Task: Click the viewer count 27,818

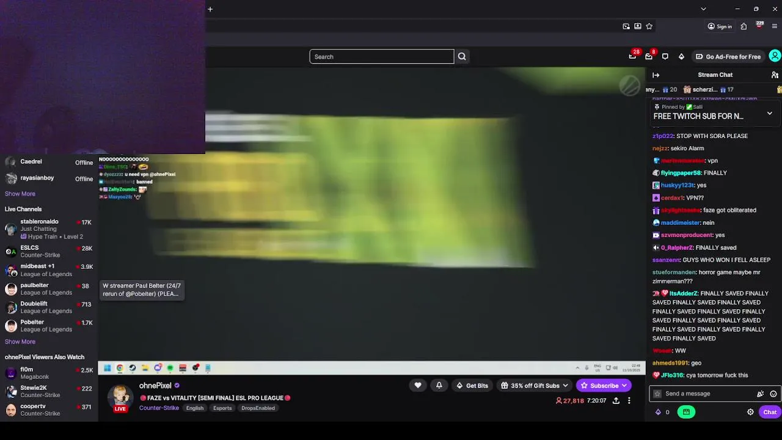Action: coord(569,401)
